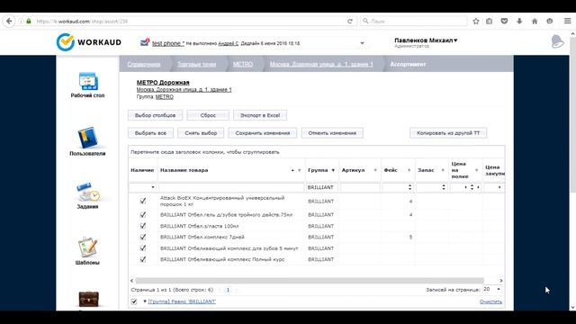Click the Название товара filter field
This screenshot has height=324, width=576.
[231, 187]
